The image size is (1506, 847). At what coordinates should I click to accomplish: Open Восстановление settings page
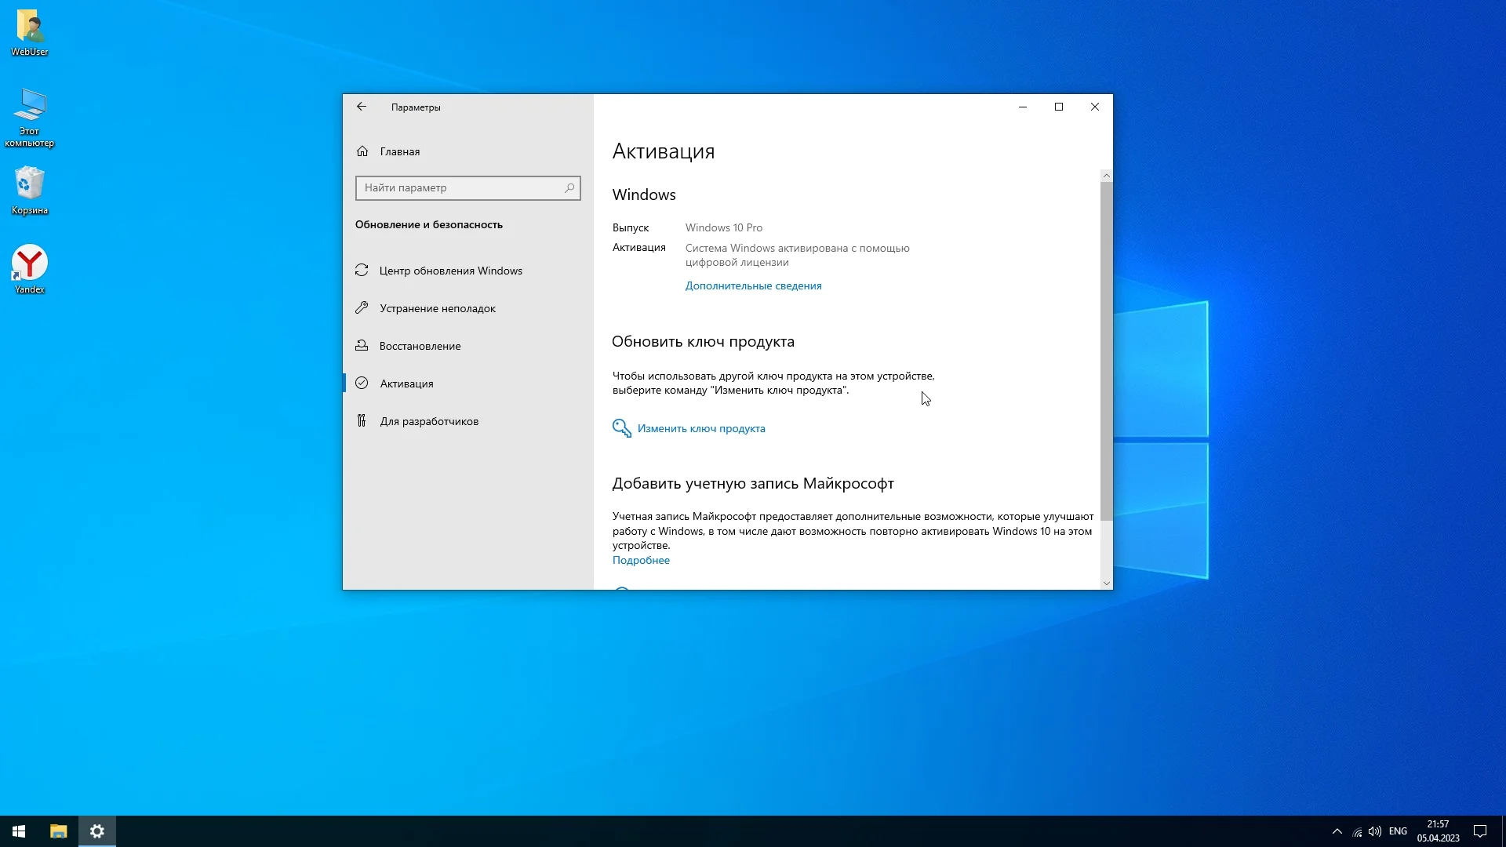[420, 346]
